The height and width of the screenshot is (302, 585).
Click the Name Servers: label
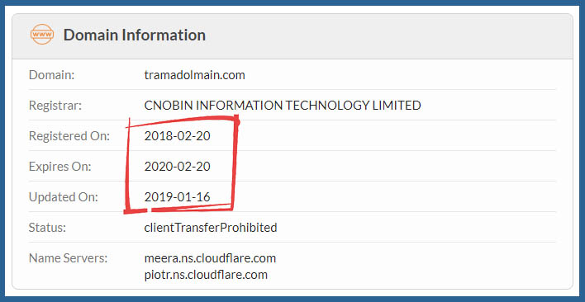click(68, 258)
